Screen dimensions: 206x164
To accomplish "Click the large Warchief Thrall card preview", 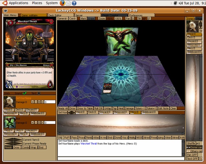I will (30, 54).
